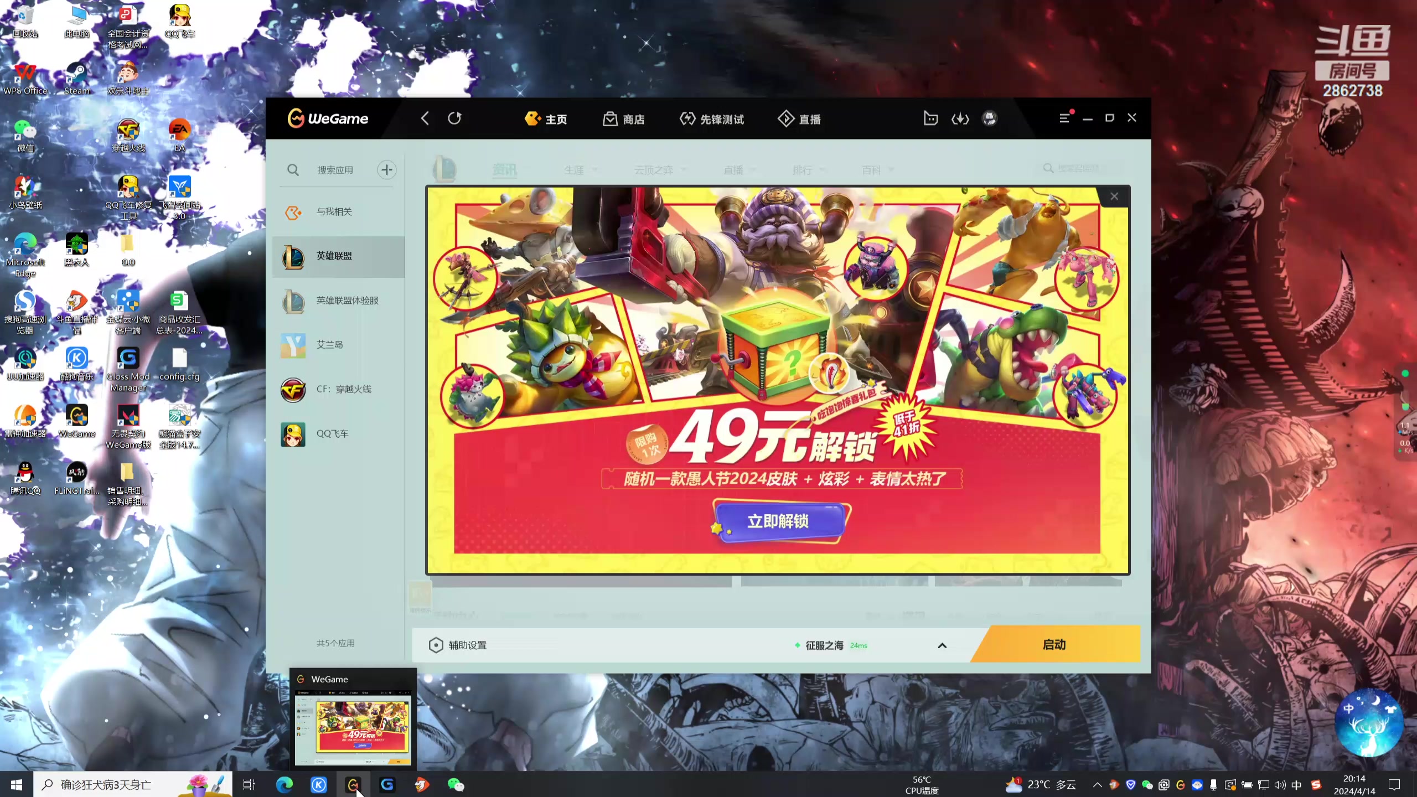Expand server selector chevron beside 征服之海

tap(942, 645)
